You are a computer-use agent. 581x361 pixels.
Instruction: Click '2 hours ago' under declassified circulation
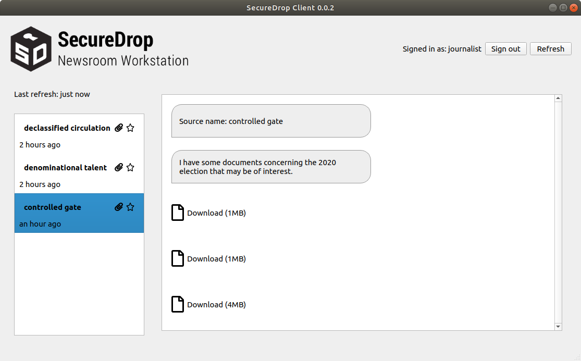(40, 145)
